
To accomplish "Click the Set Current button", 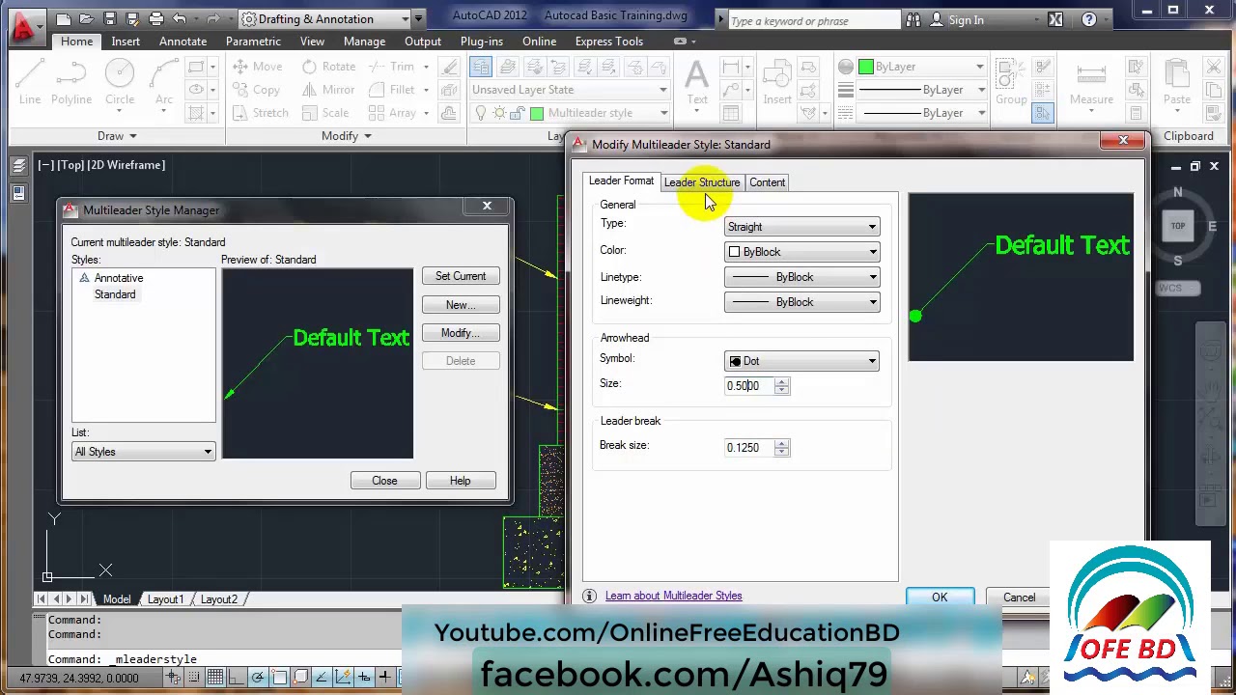I will tap(461, 276).
